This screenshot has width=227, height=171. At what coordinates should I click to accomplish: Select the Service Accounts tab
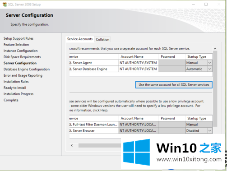pyautogui.click(x=80, y=39)
